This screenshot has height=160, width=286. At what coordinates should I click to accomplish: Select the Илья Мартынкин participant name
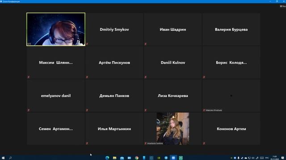(x=114, y=129)
